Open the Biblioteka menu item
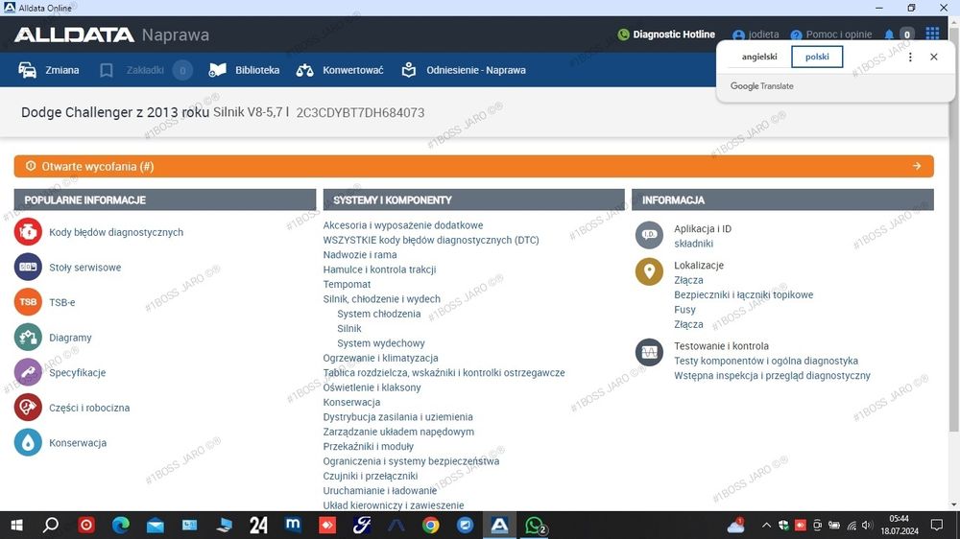Image resolution: width=960 pixels, height=539 pixels. tap(244, 70)
